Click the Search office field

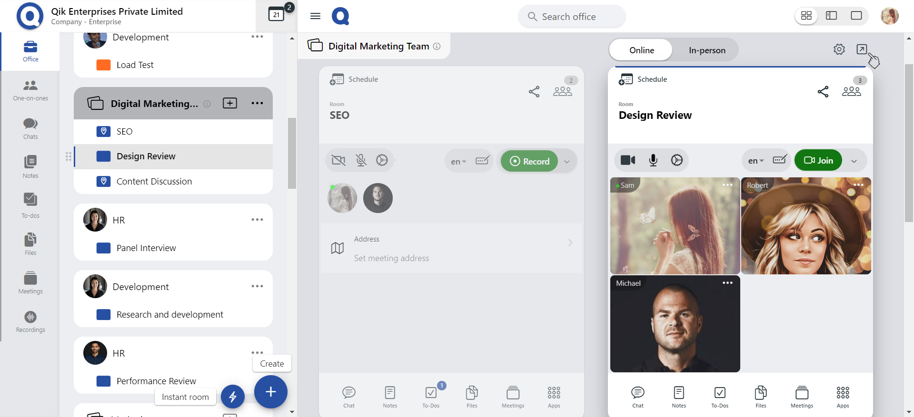click(x=572, y=17)
